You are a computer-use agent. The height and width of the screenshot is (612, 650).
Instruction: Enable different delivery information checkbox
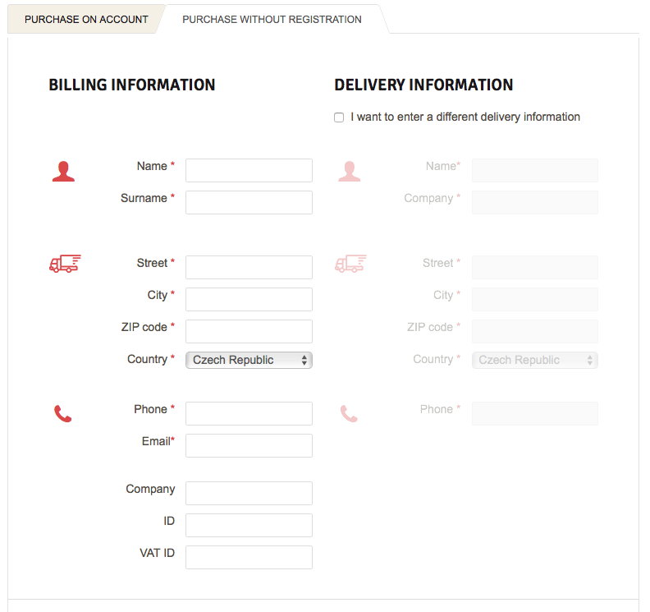[x=339, y=117]
